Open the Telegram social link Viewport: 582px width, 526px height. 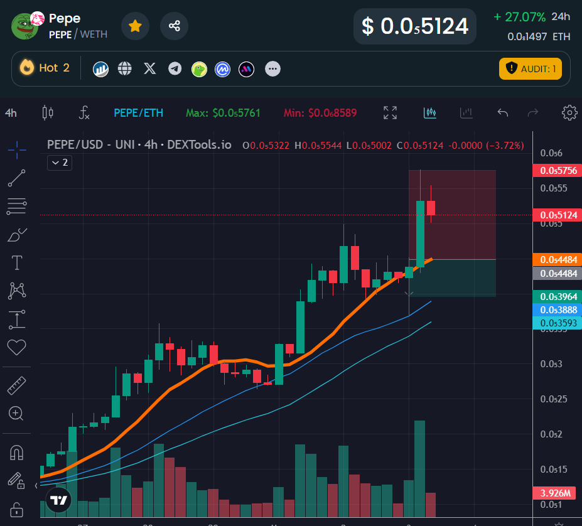tap(175, 68)
